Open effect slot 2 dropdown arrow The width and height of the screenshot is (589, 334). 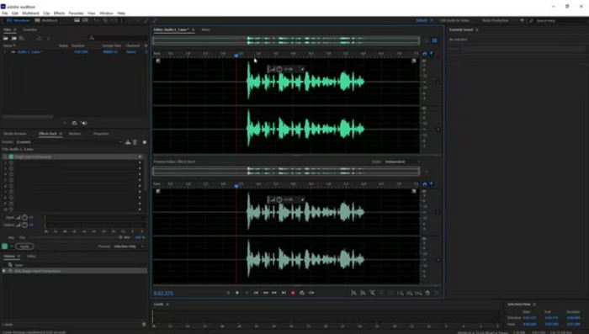coord(140,162)
